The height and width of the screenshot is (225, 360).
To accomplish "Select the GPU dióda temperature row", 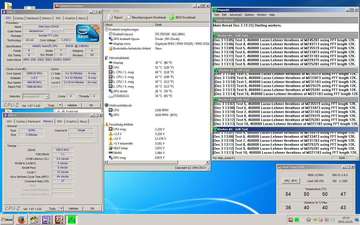I will tap(157, 91).
